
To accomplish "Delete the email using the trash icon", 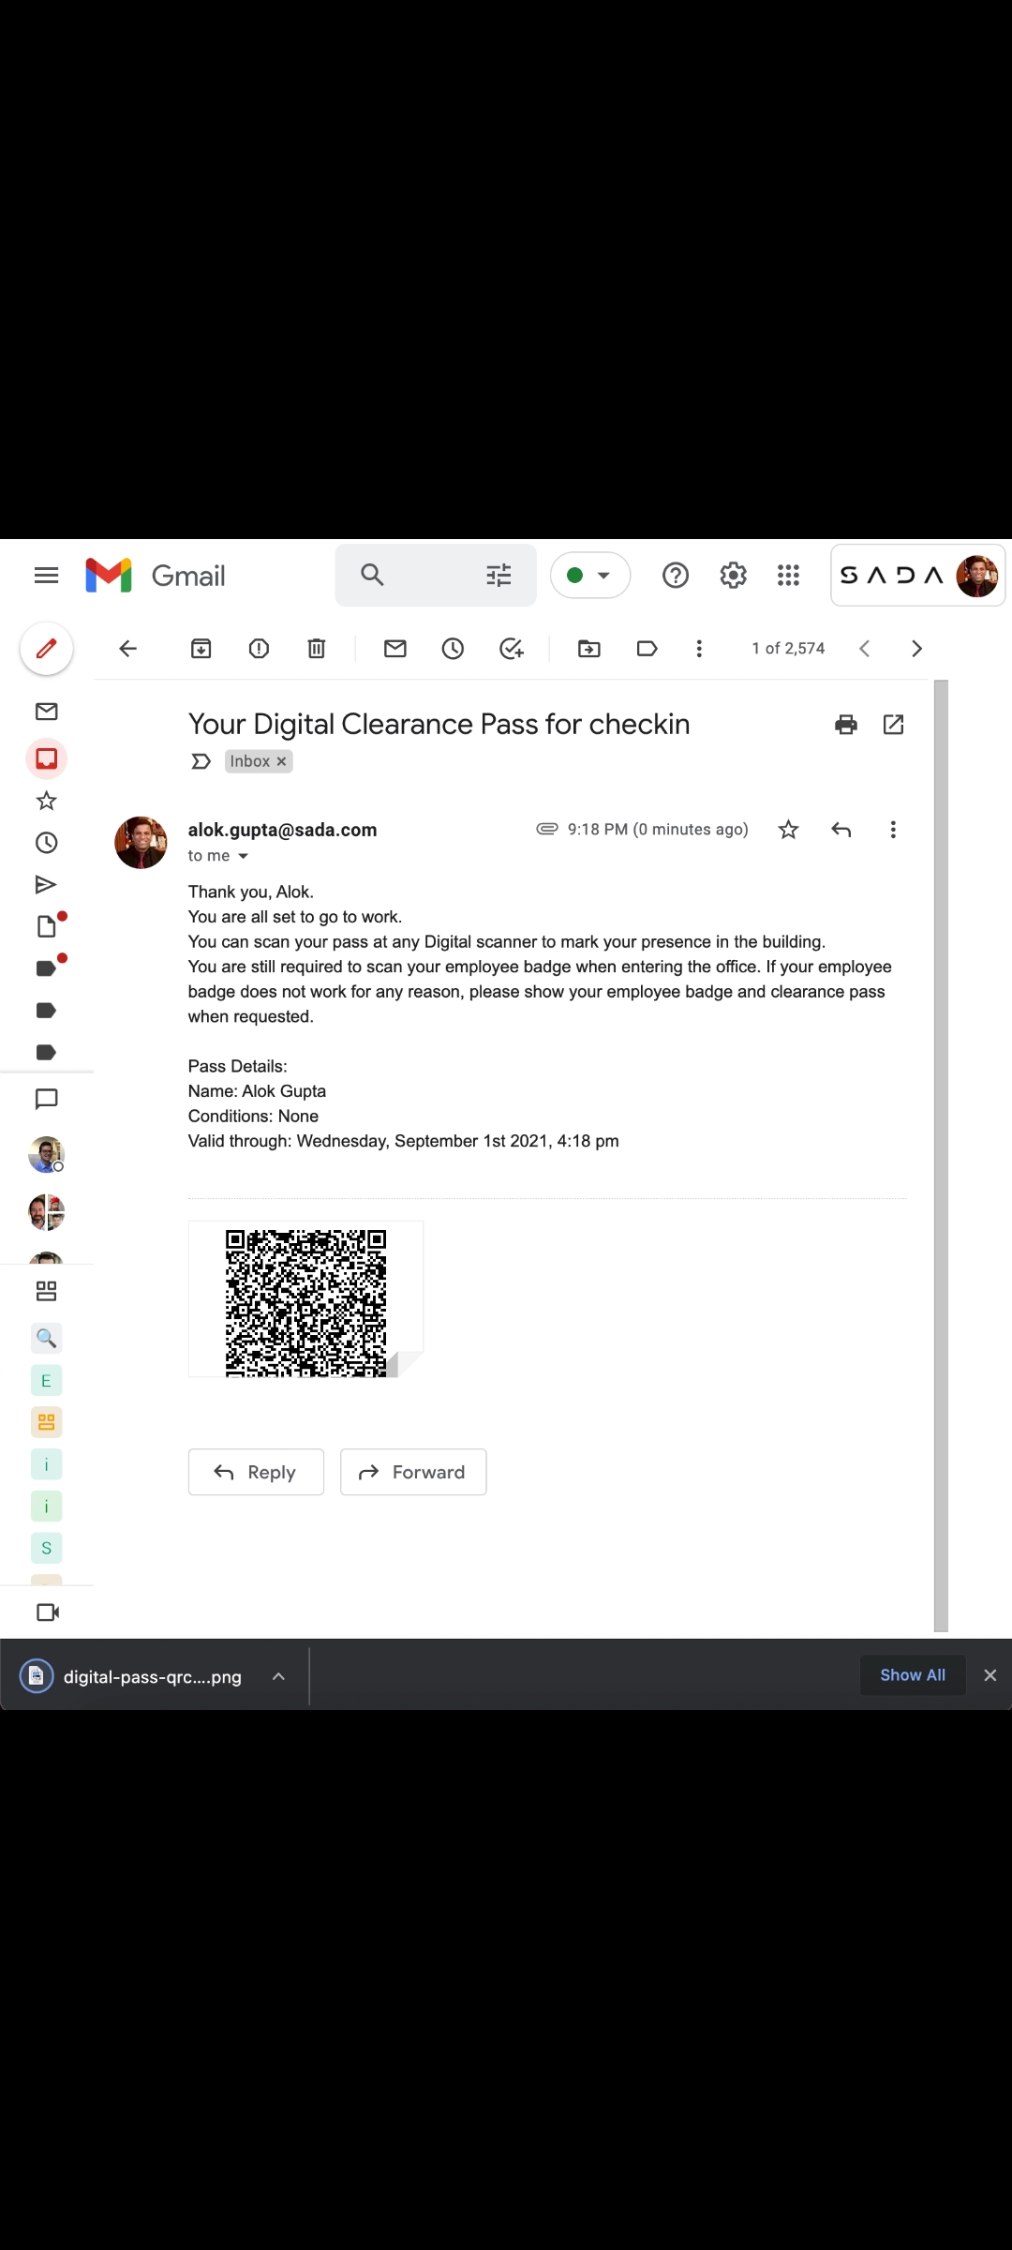I will click(x=317, y=649).
